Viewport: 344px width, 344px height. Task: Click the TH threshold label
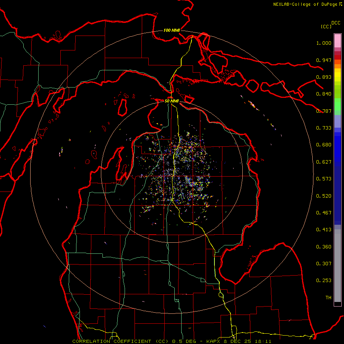pos(328,298)
